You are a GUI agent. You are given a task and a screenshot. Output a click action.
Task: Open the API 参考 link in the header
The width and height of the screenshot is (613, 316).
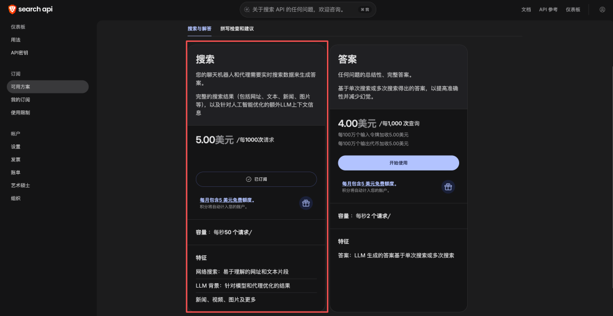(x=548, y=10)
